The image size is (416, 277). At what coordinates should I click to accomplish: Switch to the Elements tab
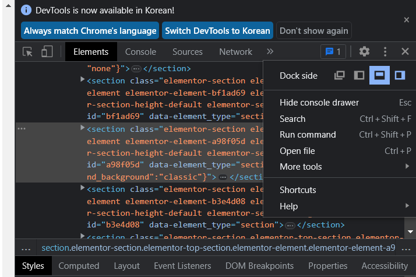click(x=91, y=51)
